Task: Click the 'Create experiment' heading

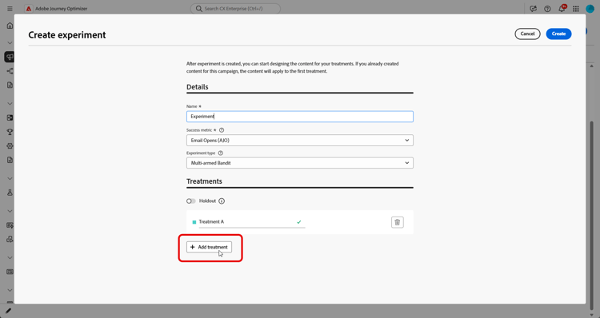Action: pos(67,35)
